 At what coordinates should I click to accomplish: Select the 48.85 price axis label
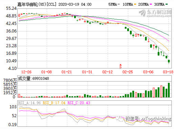11,16
